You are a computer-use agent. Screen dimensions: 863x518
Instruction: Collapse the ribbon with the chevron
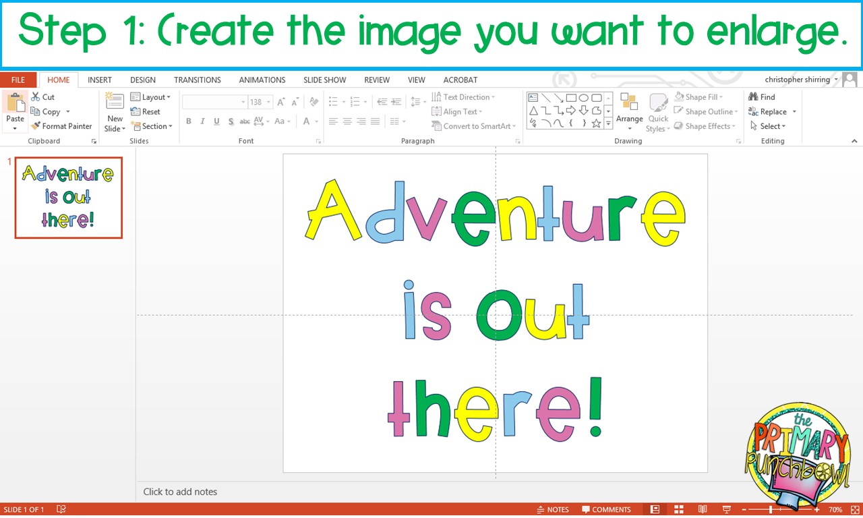(x=855, y=141)
